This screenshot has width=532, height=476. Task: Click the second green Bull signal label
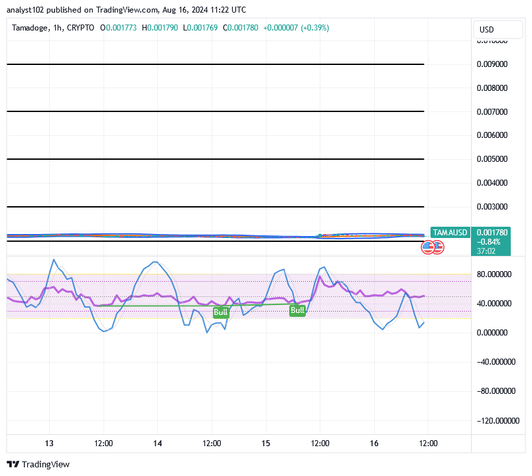pos(297,310)
